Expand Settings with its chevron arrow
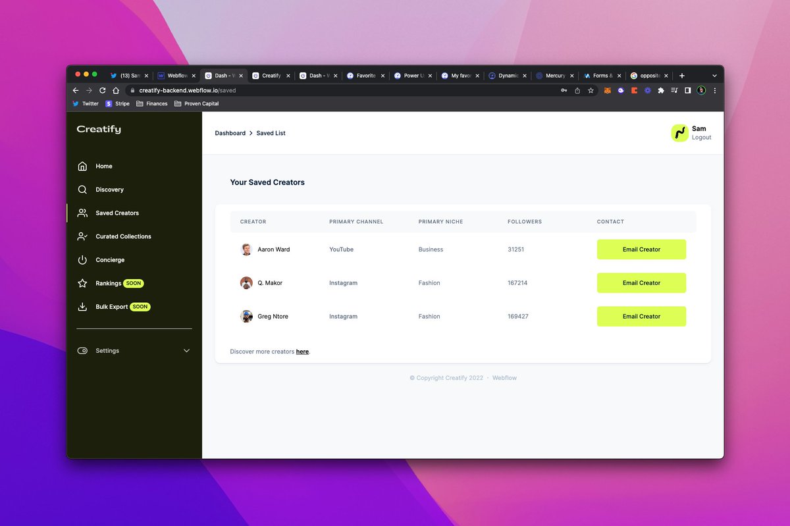Image resolution: width=790 pixels, height=526 pixels. tap(186, 351)
